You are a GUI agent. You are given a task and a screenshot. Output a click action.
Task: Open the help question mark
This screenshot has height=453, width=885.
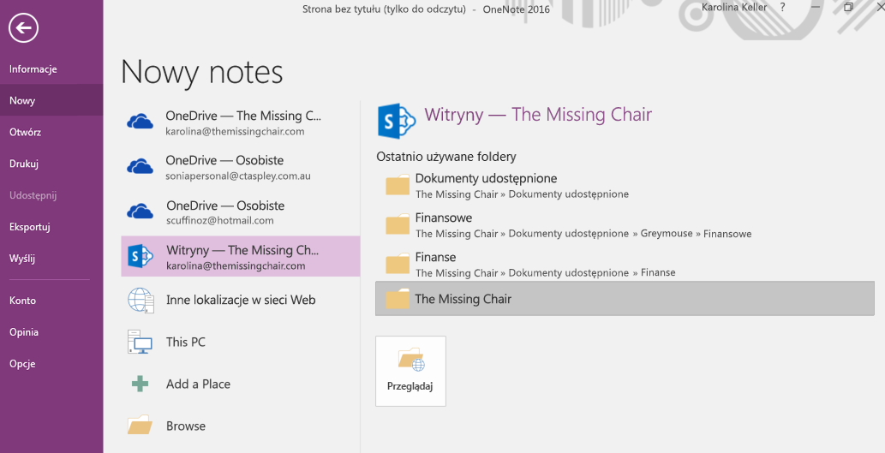click(x=782, y=8)
